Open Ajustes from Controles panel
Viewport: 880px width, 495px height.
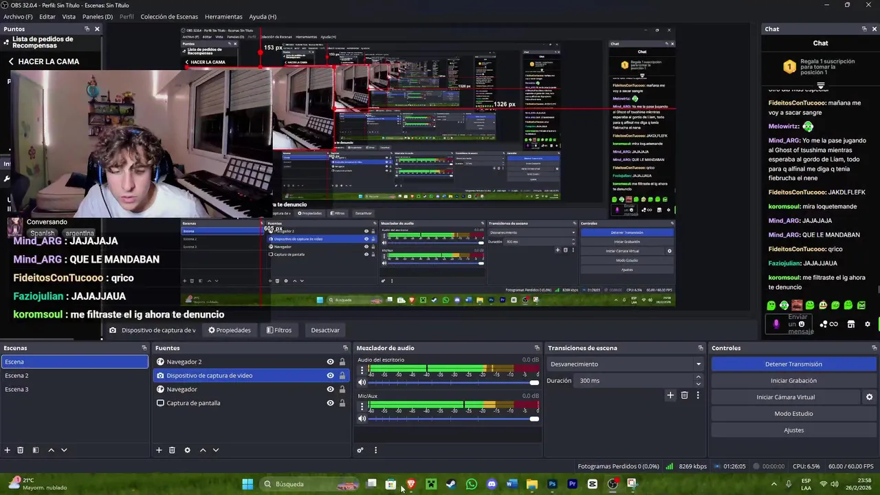[x=793, y=430]
